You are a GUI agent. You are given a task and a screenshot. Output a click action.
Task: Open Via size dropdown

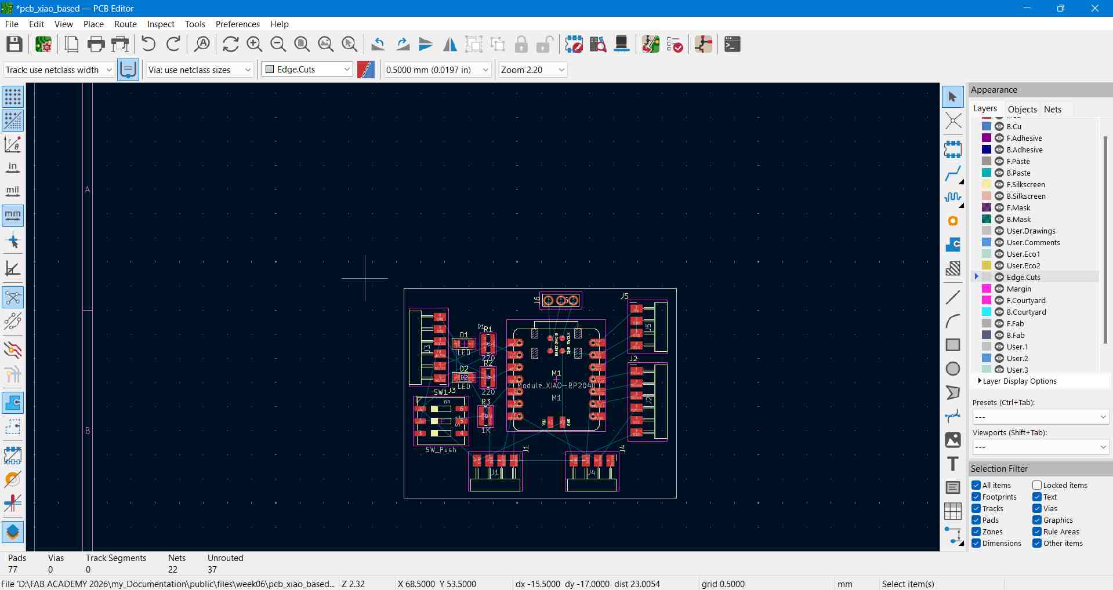pos(200,70)
